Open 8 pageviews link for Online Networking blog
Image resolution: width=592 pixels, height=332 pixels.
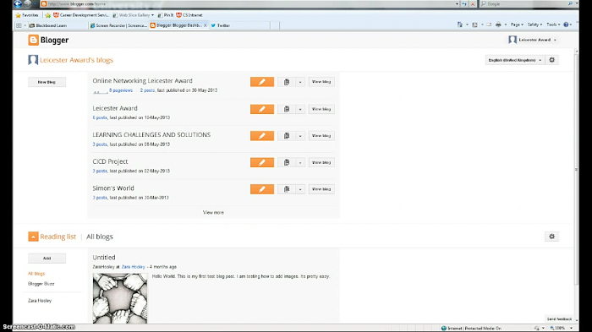click(121, 90)
